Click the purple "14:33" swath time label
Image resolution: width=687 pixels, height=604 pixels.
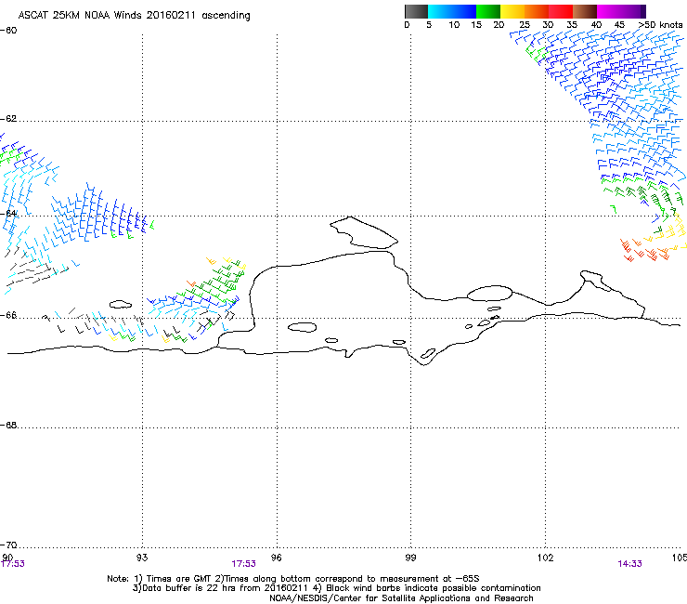click(629, 564)
